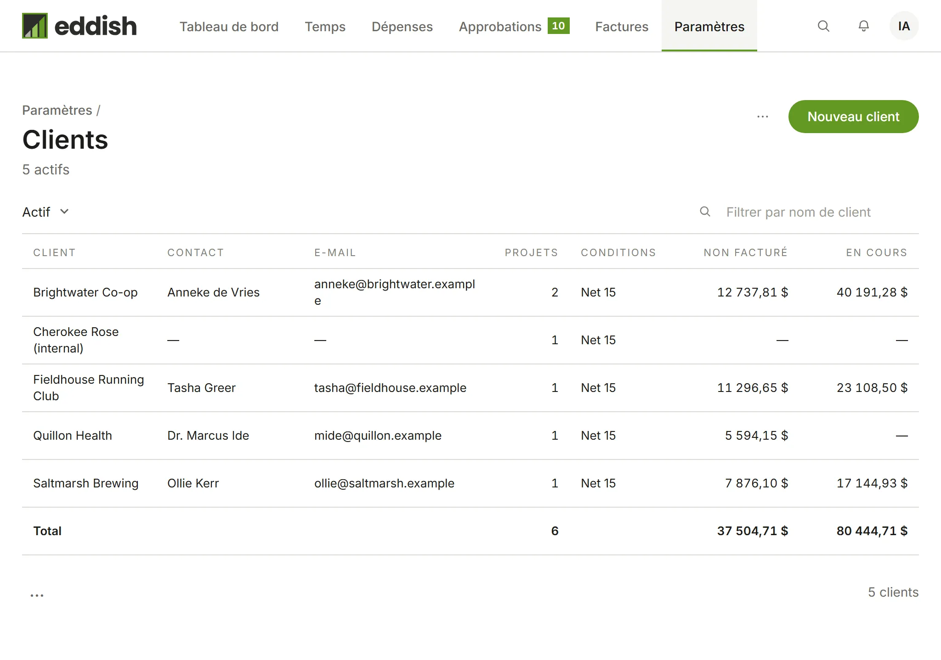
Task: Open the Quillon Health client
Action: coord(73,436)
